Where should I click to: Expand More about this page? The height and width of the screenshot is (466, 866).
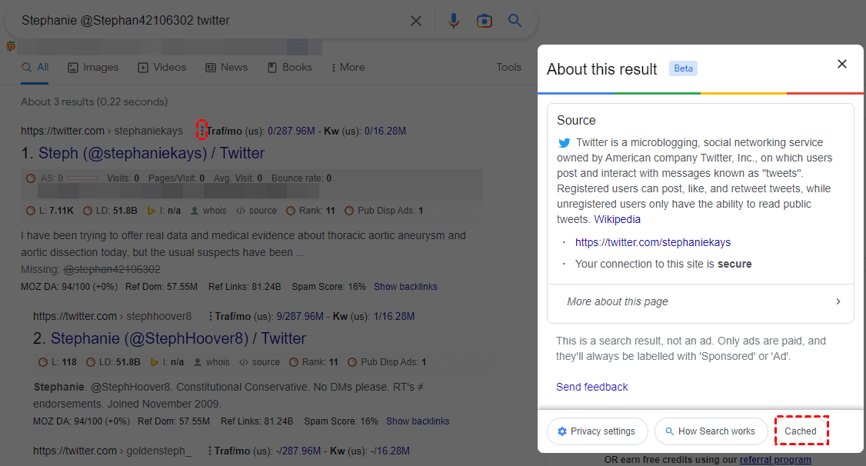pyautogui.click(x=701, y=302)
